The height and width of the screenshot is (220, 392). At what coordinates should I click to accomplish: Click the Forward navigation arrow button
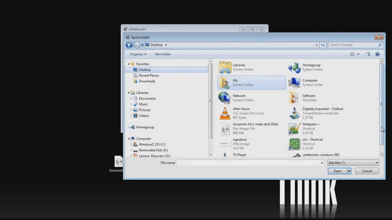click(137, 45)
